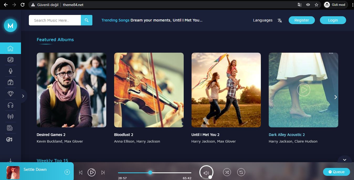Click Kevin Buckland, Max Glover artists
The image size is (354, 180).
click(x=60, y=141)
